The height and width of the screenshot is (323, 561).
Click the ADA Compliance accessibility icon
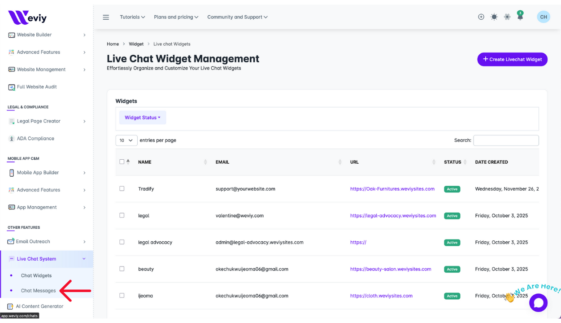coord(12,139)
